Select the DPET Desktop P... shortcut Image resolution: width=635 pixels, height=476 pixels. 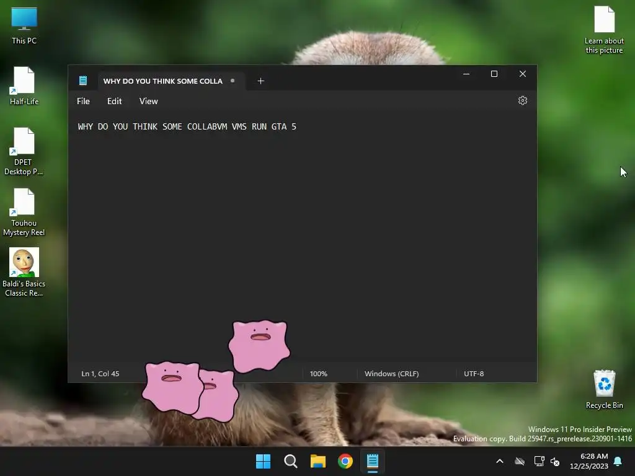point(24,151)
